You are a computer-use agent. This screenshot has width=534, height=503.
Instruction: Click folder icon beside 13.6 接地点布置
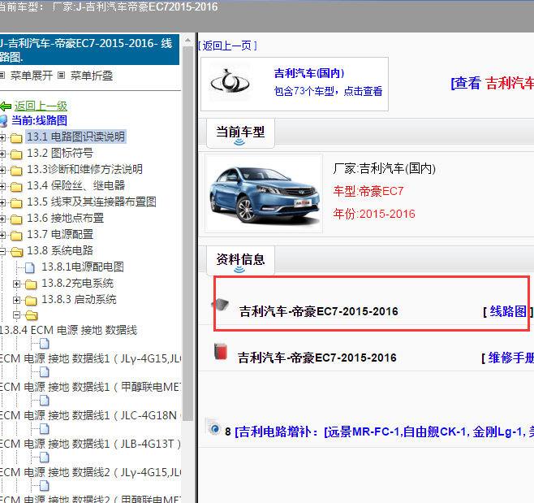point(16,219)
